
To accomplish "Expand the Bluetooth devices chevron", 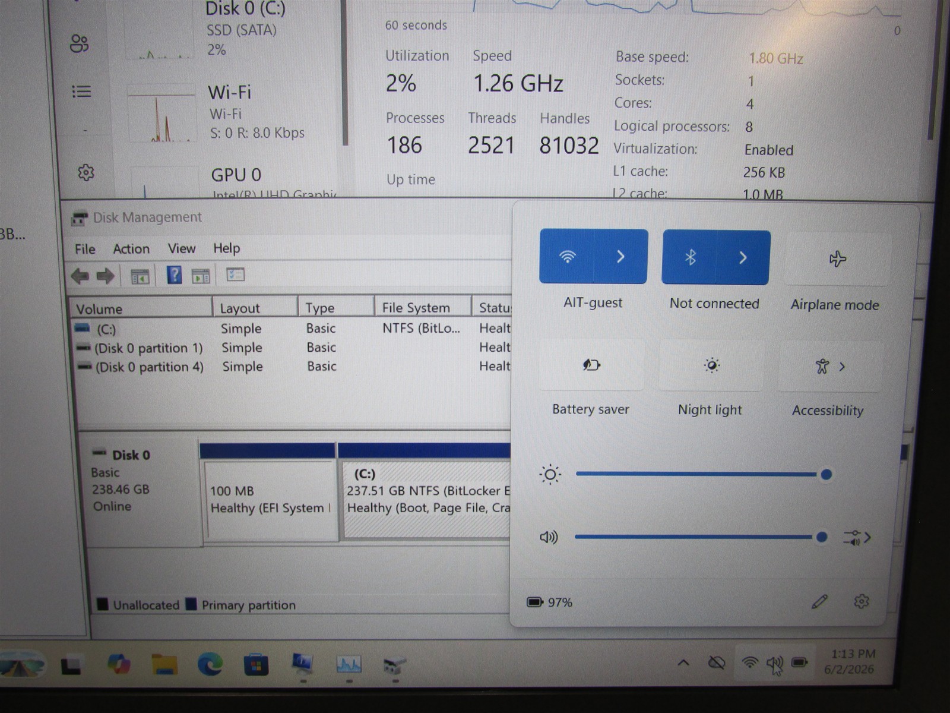I will coord(743,258).
